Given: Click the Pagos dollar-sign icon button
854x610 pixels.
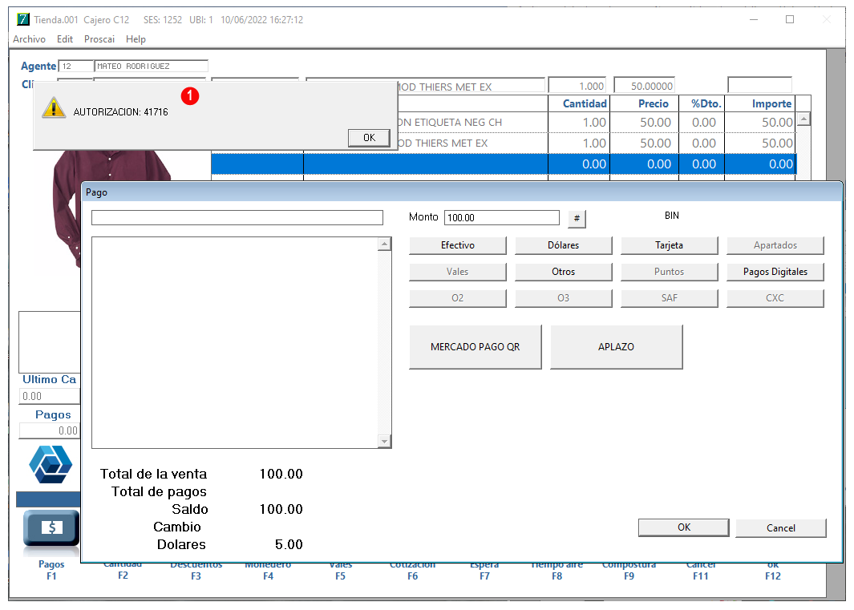Looking at the screenshot, I should point(51,527).
